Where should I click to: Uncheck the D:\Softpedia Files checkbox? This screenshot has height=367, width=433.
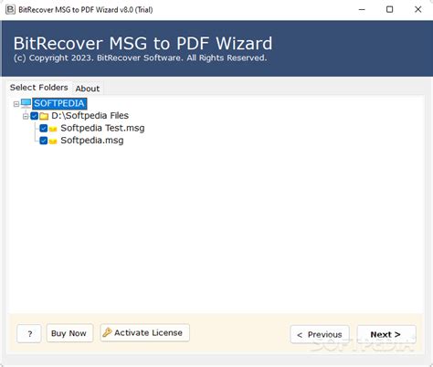pyautogui.click(x=35, y=116)
